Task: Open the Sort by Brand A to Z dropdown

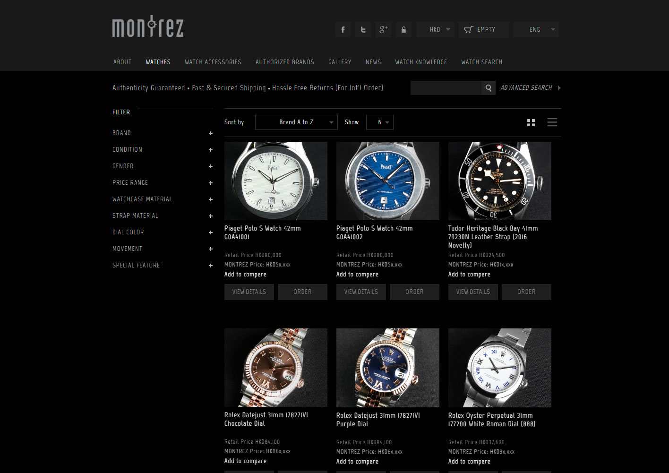Action: [296, 122]
